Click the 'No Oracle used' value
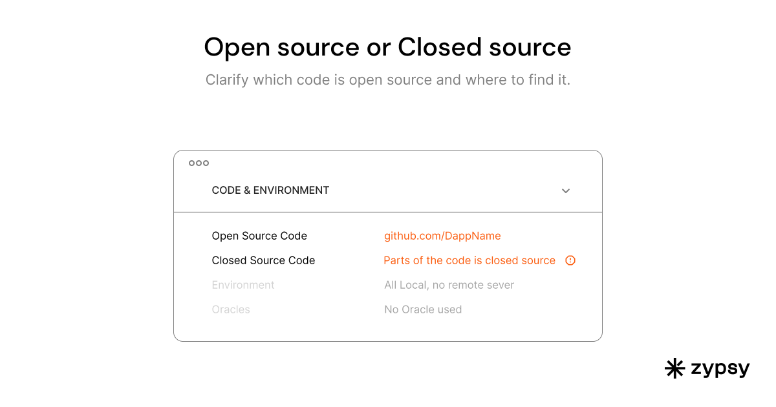776x407 pixels. click(423, 309)
